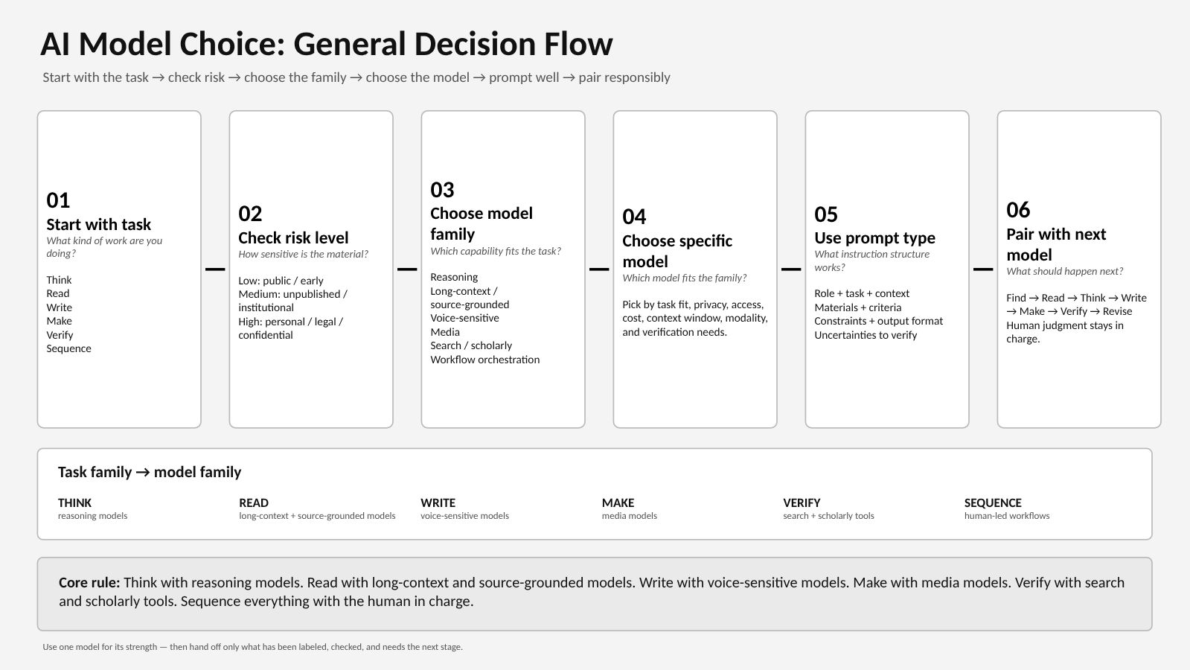This screenshot has width=1190, height=670.
Task: Select the 02 Check risk level heading
Action: tap(293, 226)
